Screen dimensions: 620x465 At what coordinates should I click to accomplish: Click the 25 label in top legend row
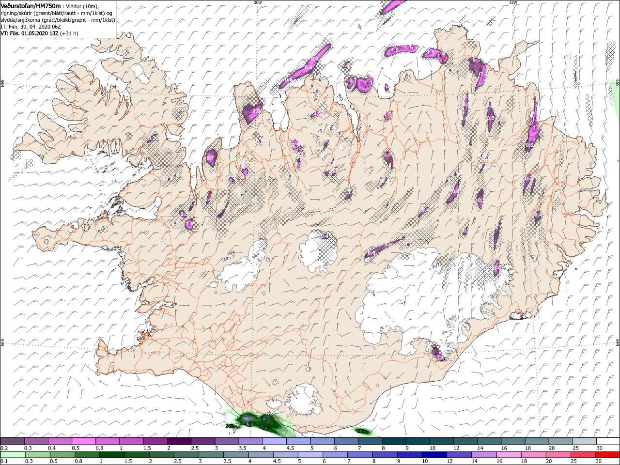coord(575,449)
